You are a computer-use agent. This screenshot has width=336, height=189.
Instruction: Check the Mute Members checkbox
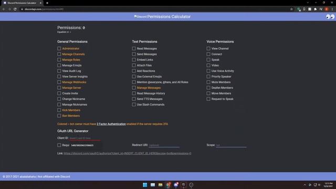pos(208,82)
